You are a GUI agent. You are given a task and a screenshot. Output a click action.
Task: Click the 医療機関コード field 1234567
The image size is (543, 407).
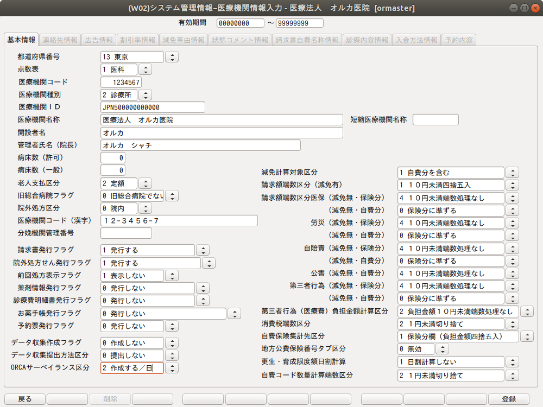coord(121,82)
